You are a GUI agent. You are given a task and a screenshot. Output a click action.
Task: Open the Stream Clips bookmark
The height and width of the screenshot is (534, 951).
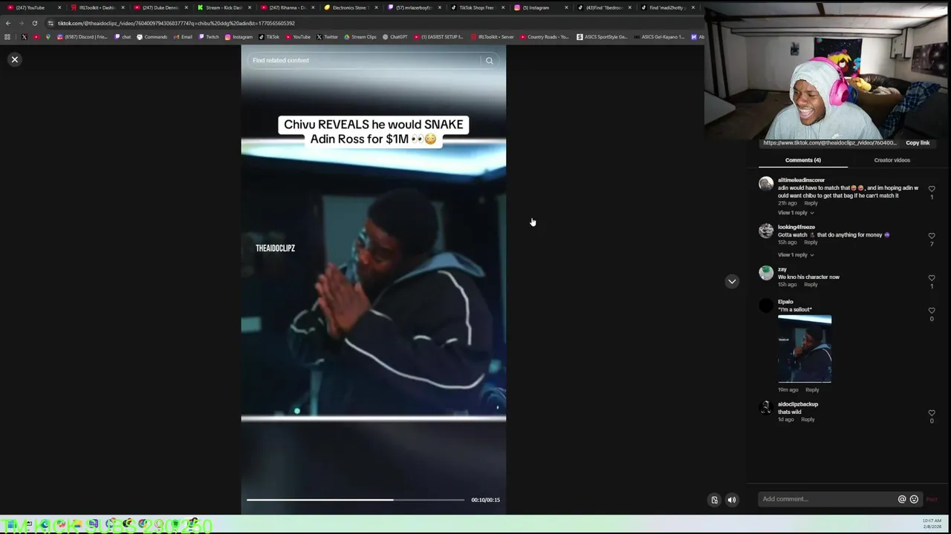click(x=360, y=37)
